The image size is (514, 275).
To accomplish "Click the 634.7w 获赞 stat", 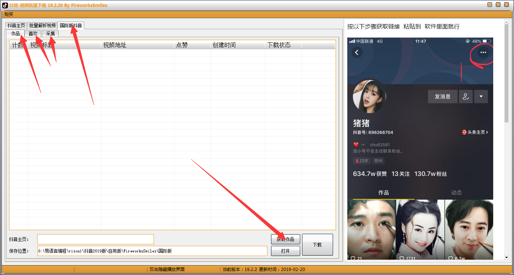I will pos(370,174).
